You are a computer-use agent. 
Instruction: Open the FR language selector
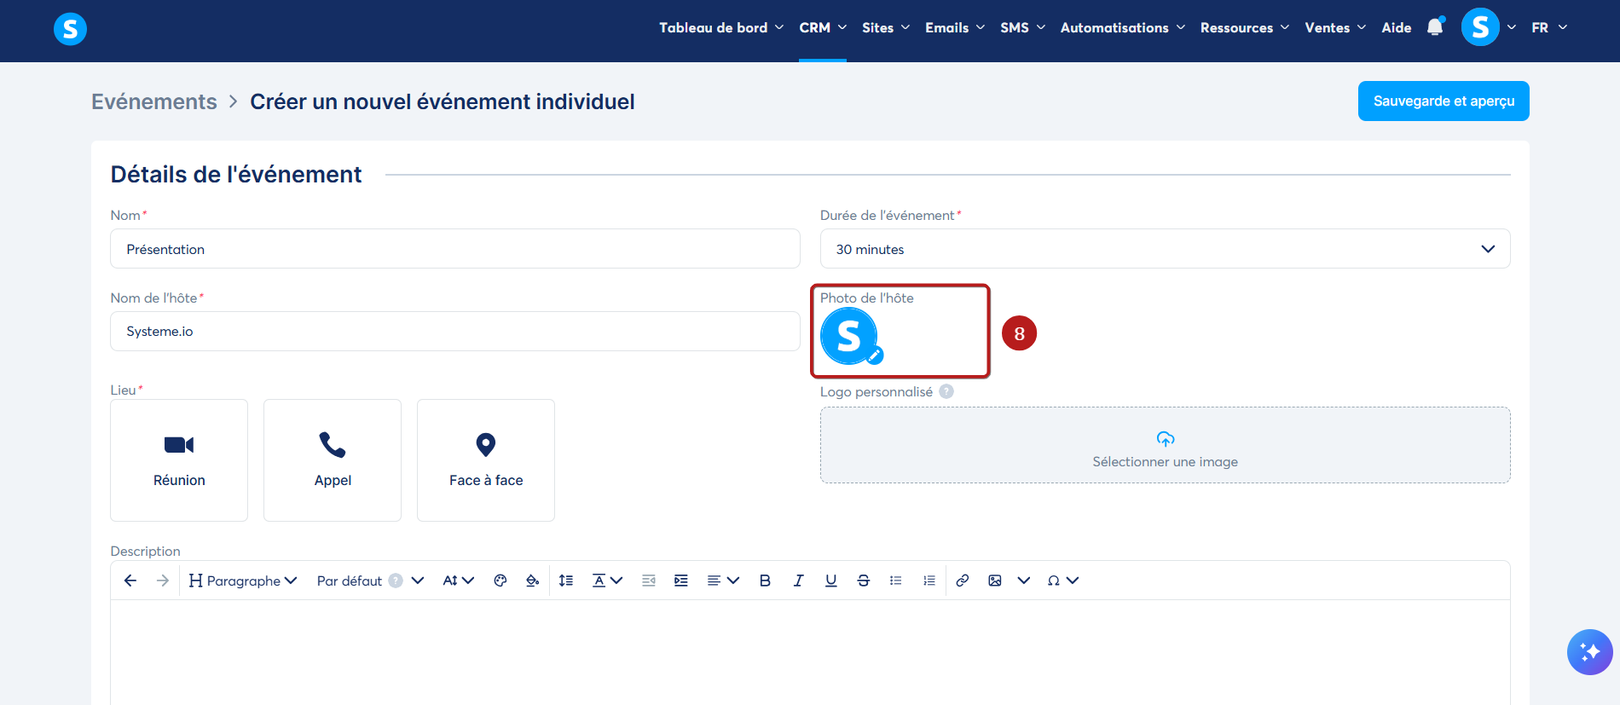[x=1549, y=27]
